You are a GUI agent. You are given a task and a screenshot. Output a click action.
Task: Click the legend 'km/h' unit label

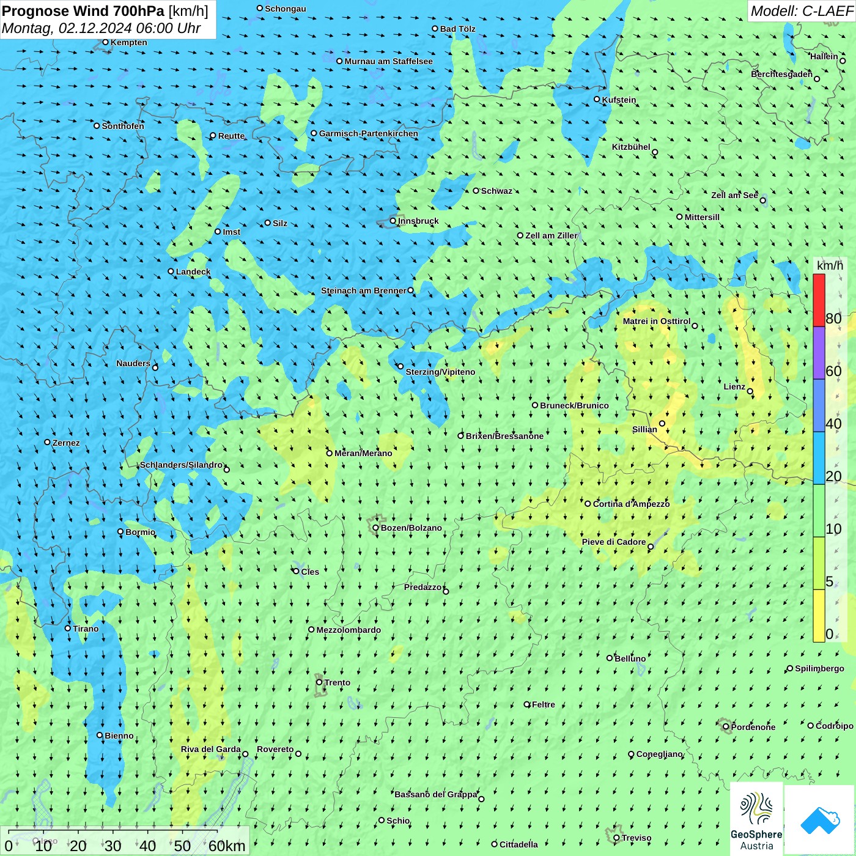click(x=830, y=265)
